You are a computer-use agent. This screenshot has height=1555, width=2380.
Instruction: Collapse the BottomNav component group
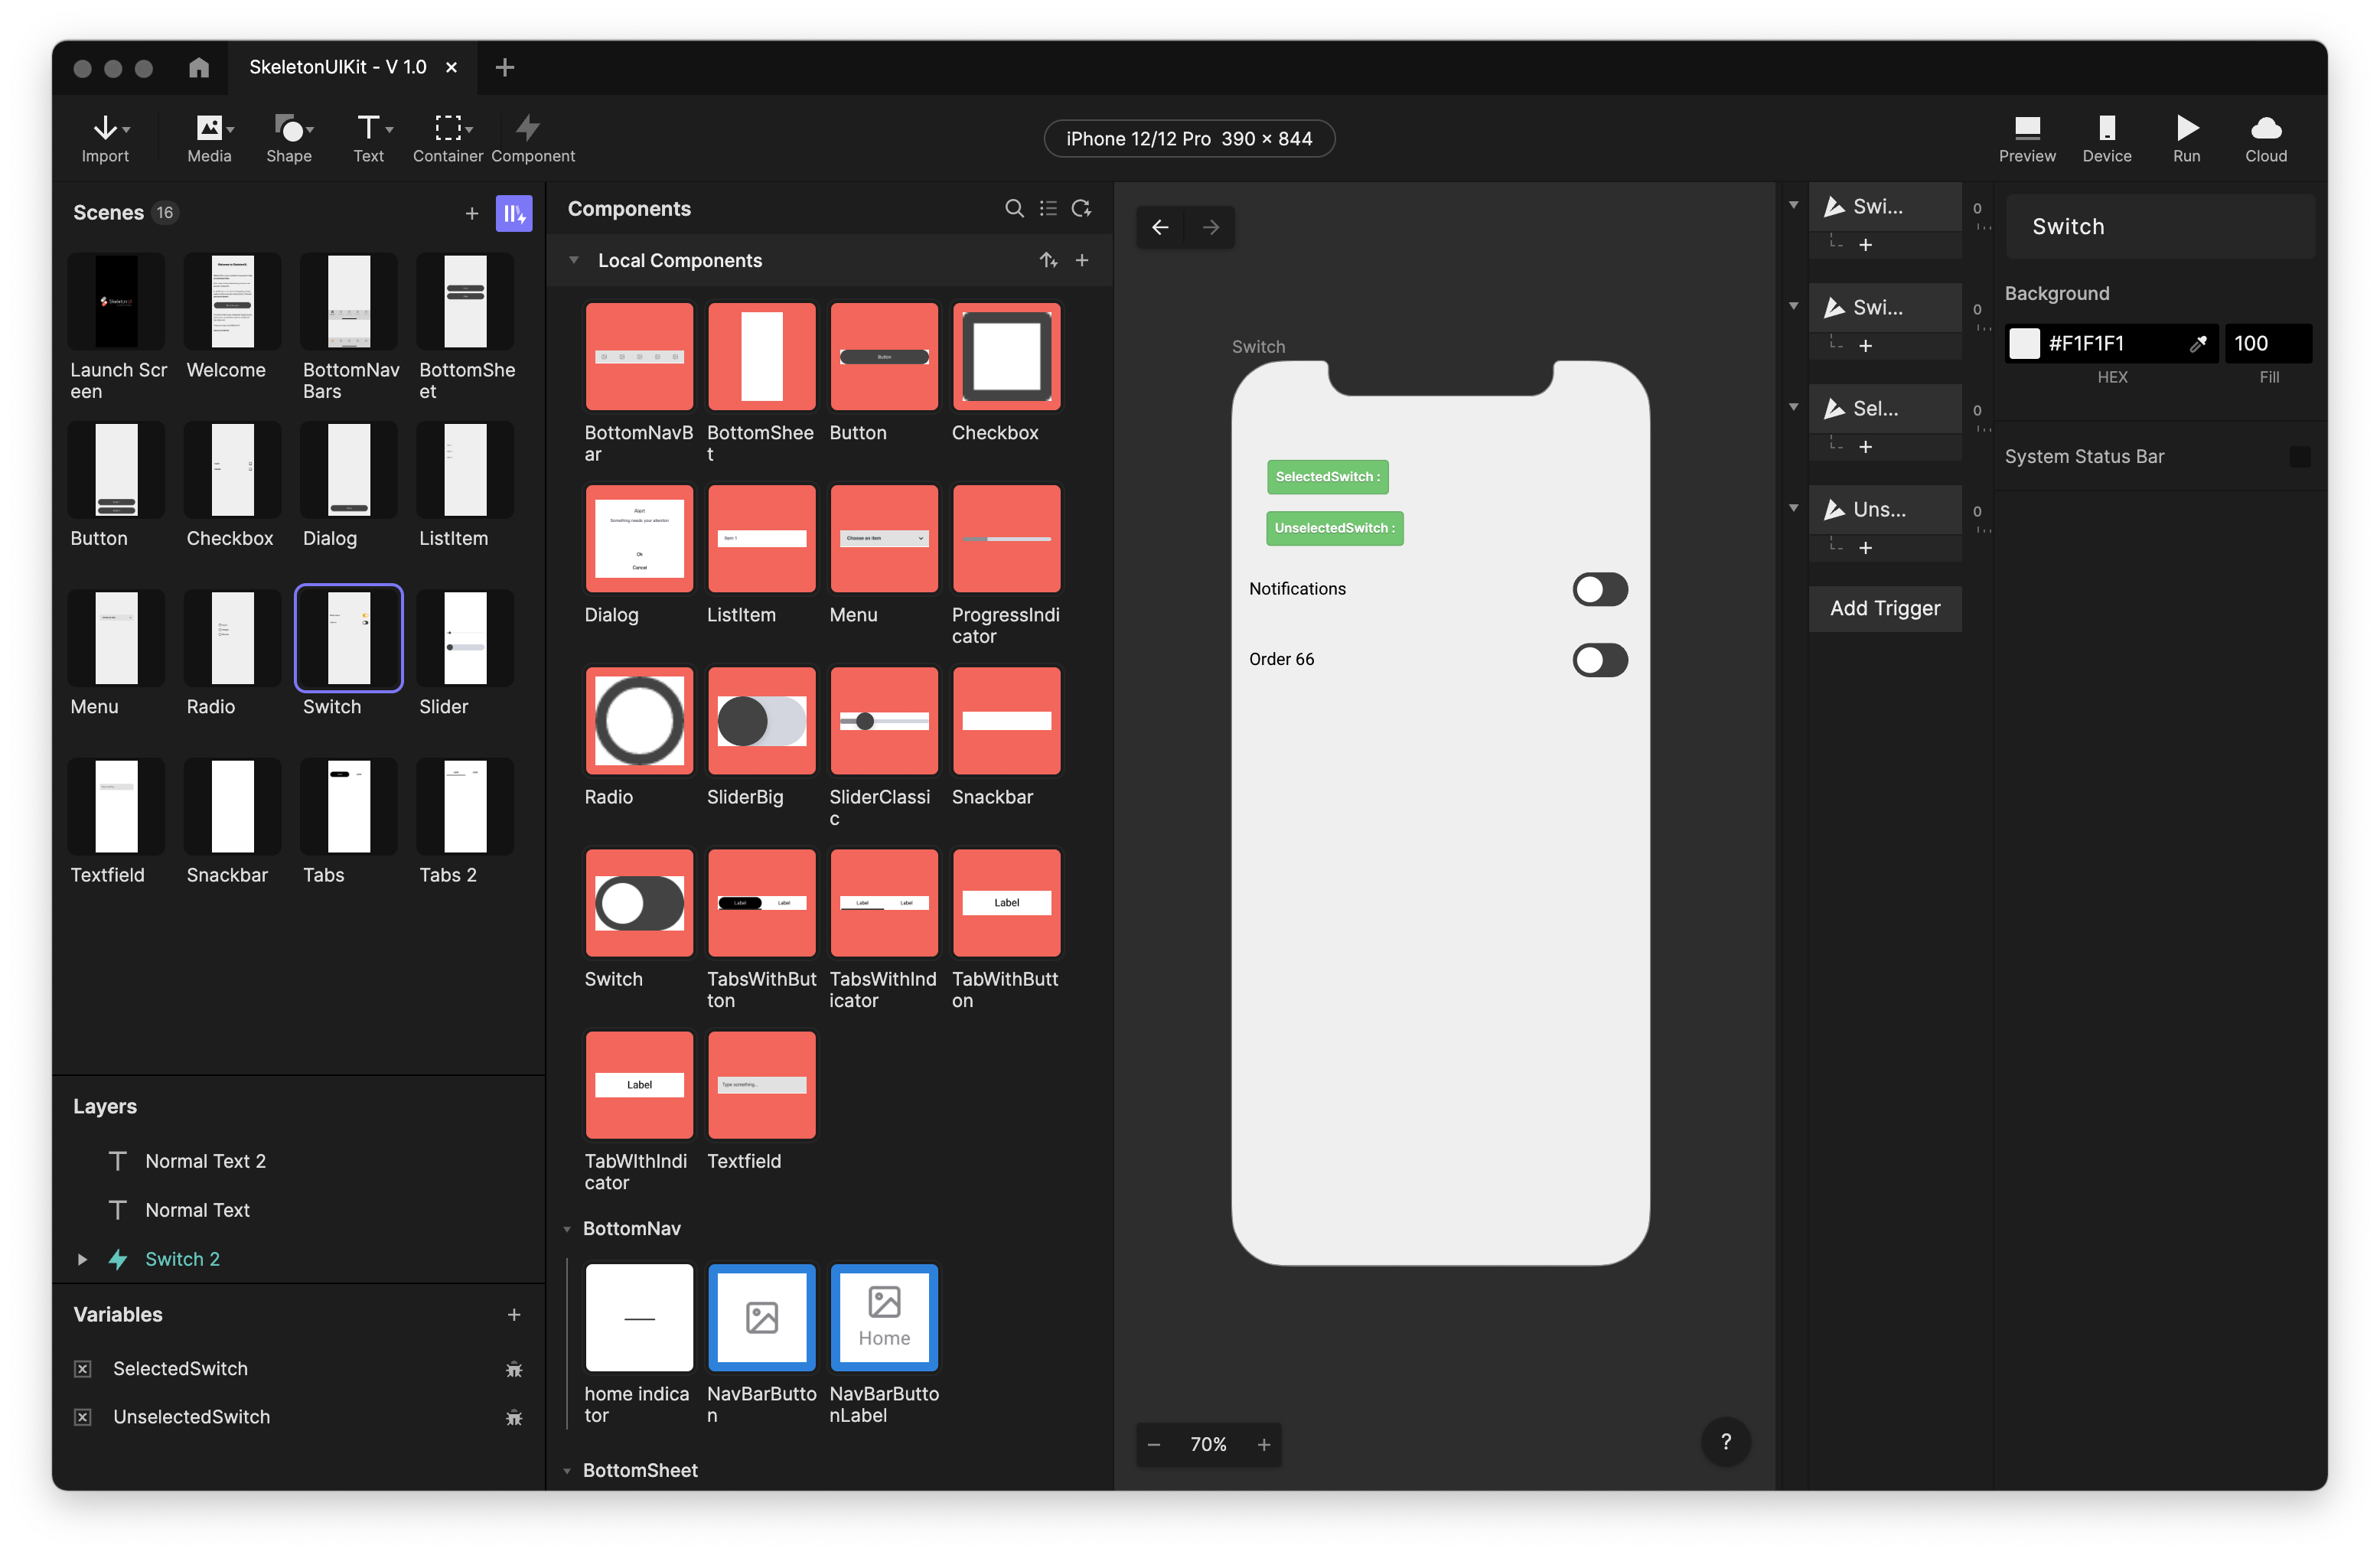567,1229
